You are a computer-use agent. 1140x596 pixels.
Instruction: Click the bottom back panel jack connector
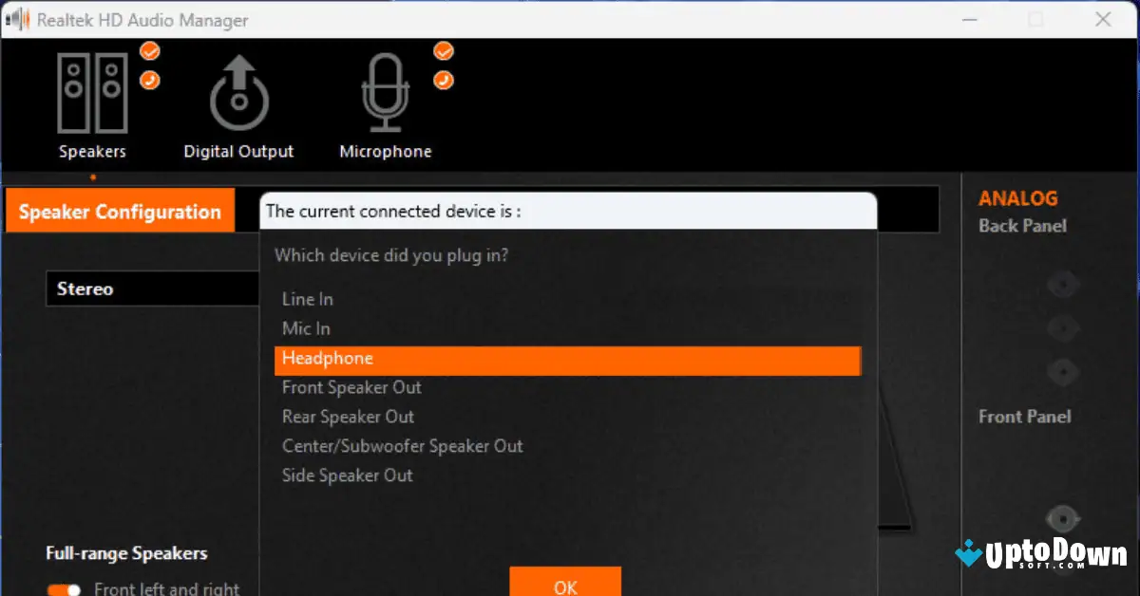click(1062, 371)
